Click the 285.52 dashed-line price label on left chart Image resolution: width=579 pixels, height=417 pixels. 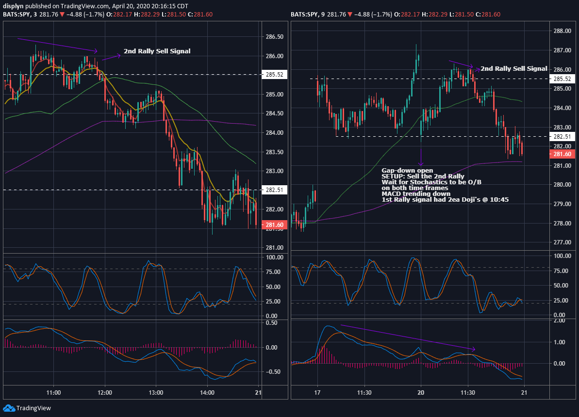[274, 75]
